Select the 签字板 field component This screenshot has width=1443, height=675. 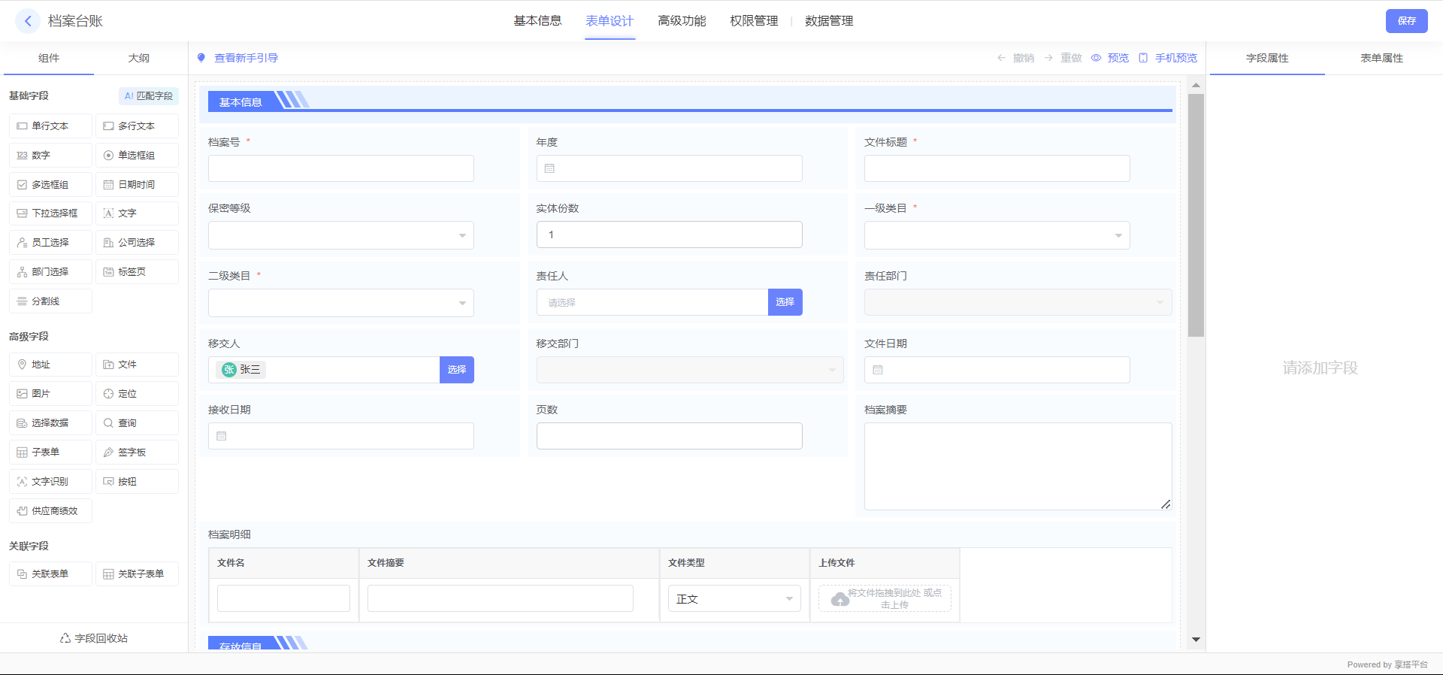pos(137,453)
